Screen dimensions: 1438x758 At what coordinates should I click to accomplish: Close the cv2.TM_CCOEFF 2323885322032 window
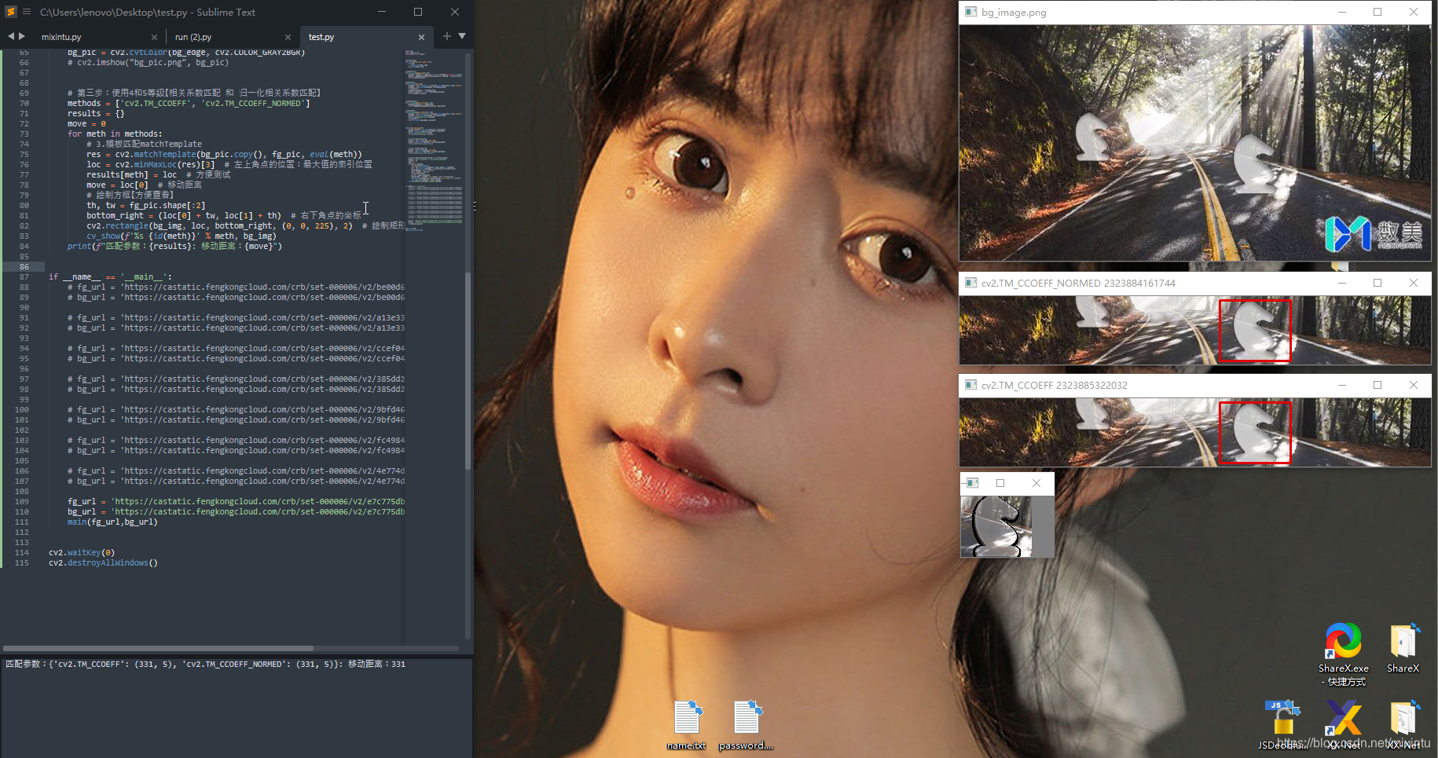[x=1414, y=385]
